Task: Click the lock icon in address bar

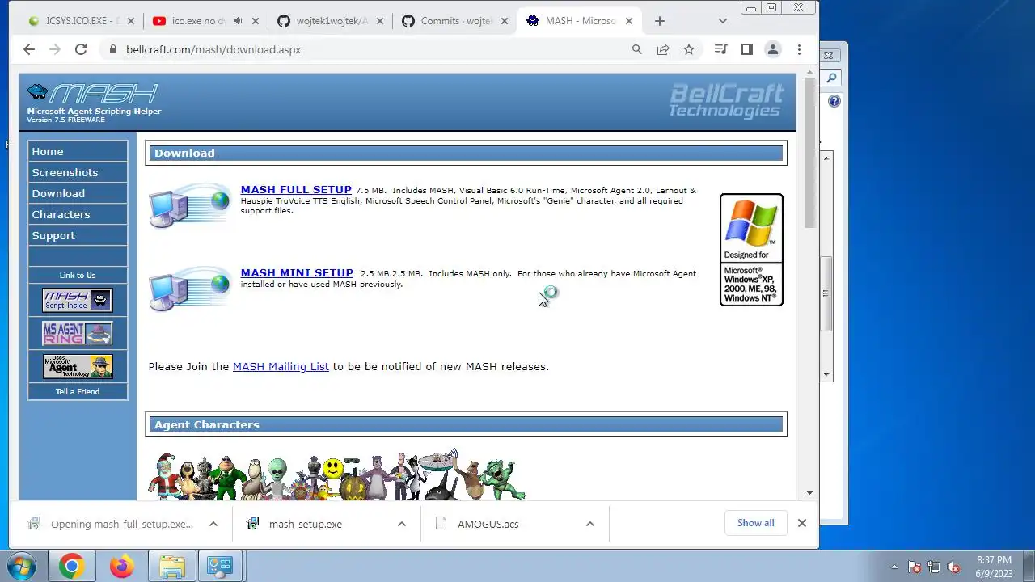Action: [112, 49]
